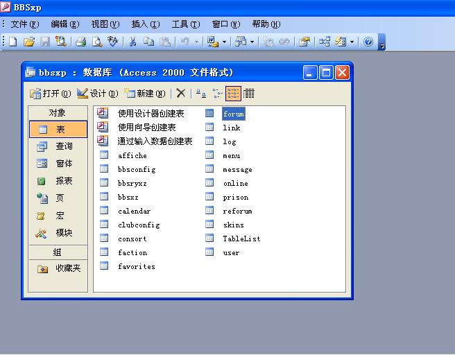Click the New (新建) button
The height and width of the screenshot is (355, 455).
[x=144, y=94]
